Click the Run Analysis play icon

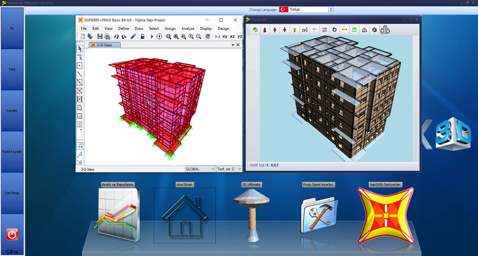coord(152,37)
